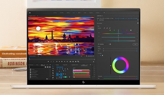
Task: Click the first Set color eyedropper
Action: pos(104,28)
